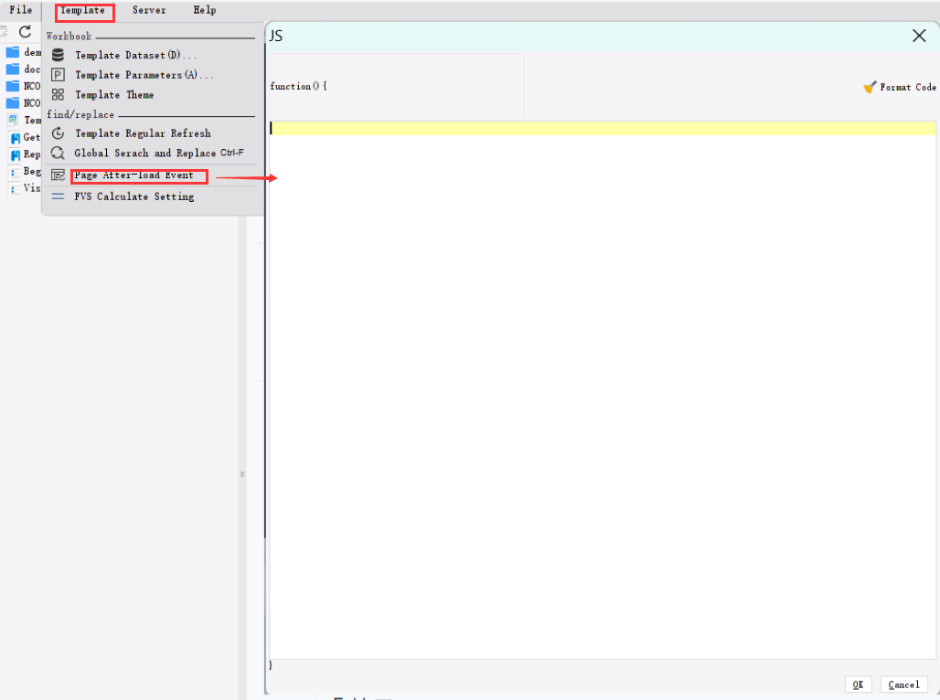Select the doc folder in the sidebar
This screenshot has height=700, width=940.
[x=27, y=69]
